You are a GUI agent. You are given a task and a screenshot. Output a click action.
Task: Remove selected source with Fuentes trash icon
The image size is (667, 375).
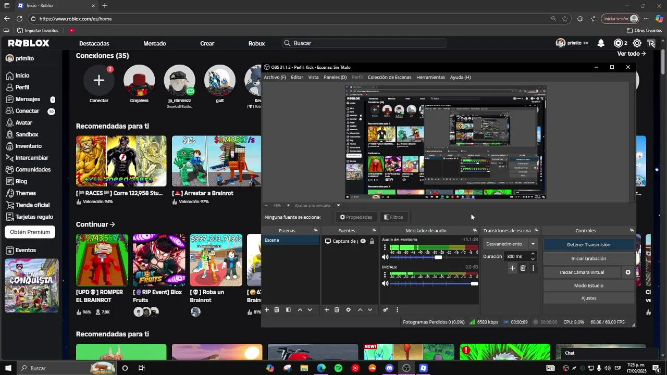[337, 310]
